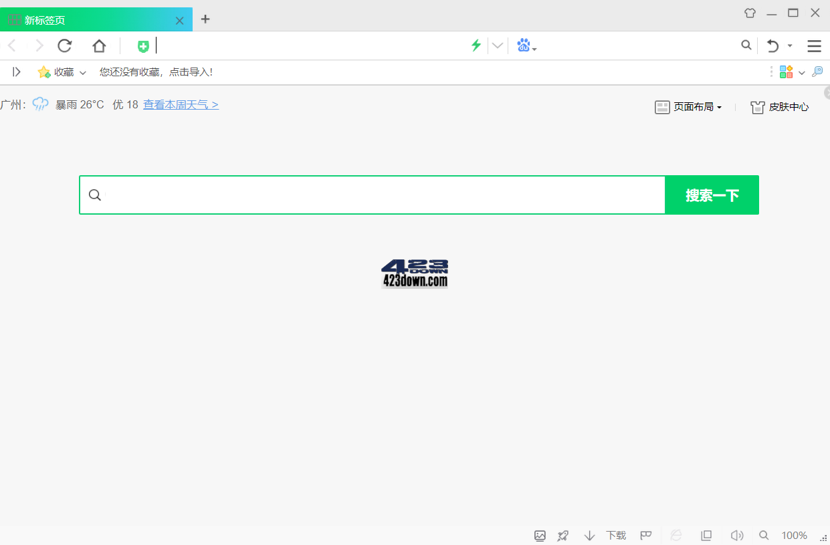This screenshot has width=830, height=545.
Task: Open the Baidu search engine icon in address bar
Action: [524, 45]
